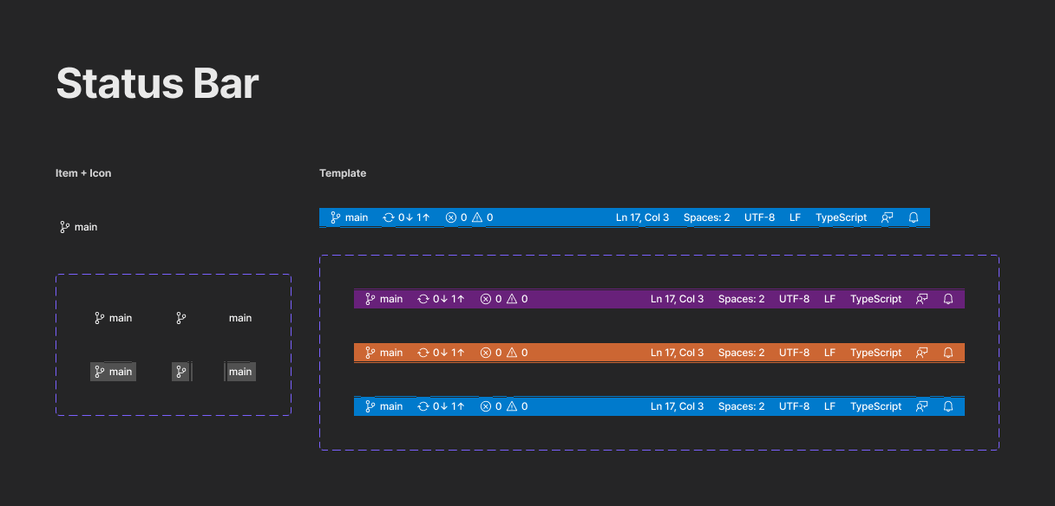Click the unhighlighted text-only main item
The width and height of the screenshot is (1055, 506).
click(x=240, y=318)
